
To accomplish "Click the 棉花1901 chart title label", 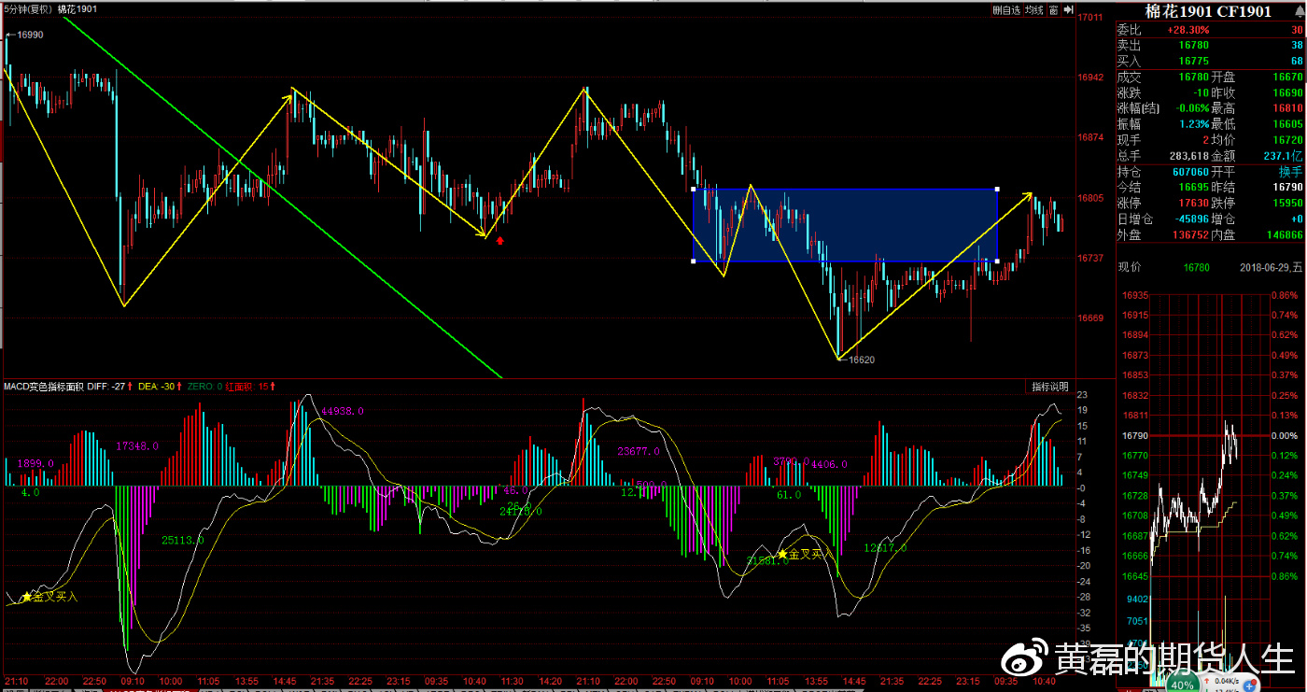I will pyautogui.click(x=77, y=9).
